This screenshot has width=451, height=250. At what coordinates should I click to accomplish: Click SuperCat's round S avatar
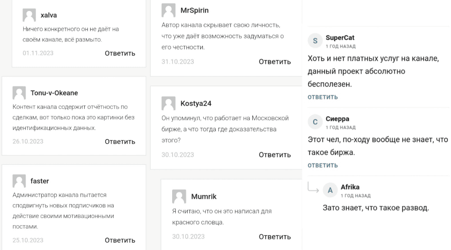(315, 42)
